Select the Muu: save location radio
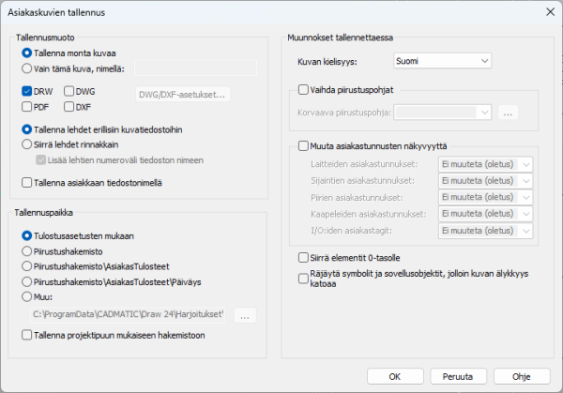Image resolution: width=563 pixels, height=393 pixels. click(x=26, y=296)
